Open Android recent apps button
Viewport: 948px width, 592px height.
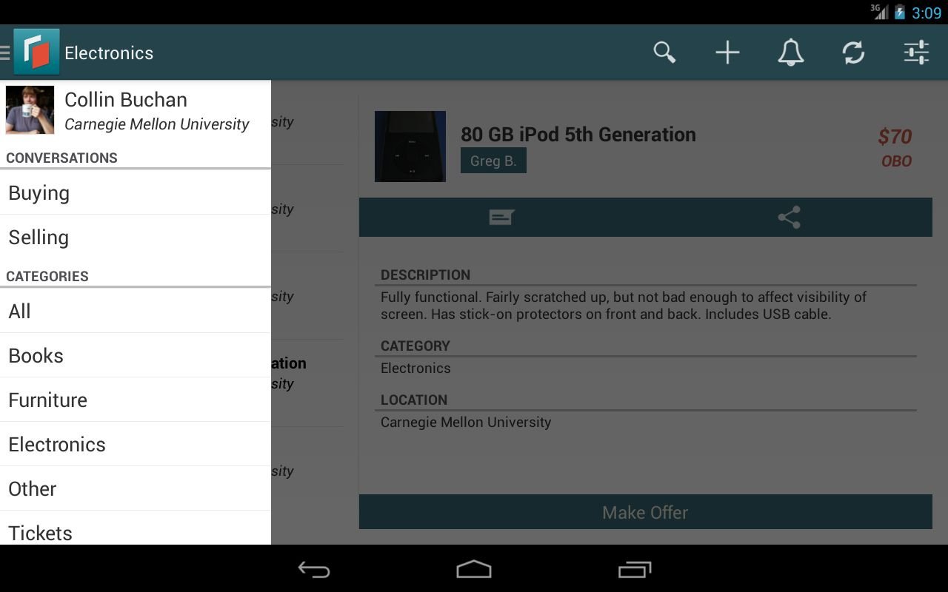634,569
